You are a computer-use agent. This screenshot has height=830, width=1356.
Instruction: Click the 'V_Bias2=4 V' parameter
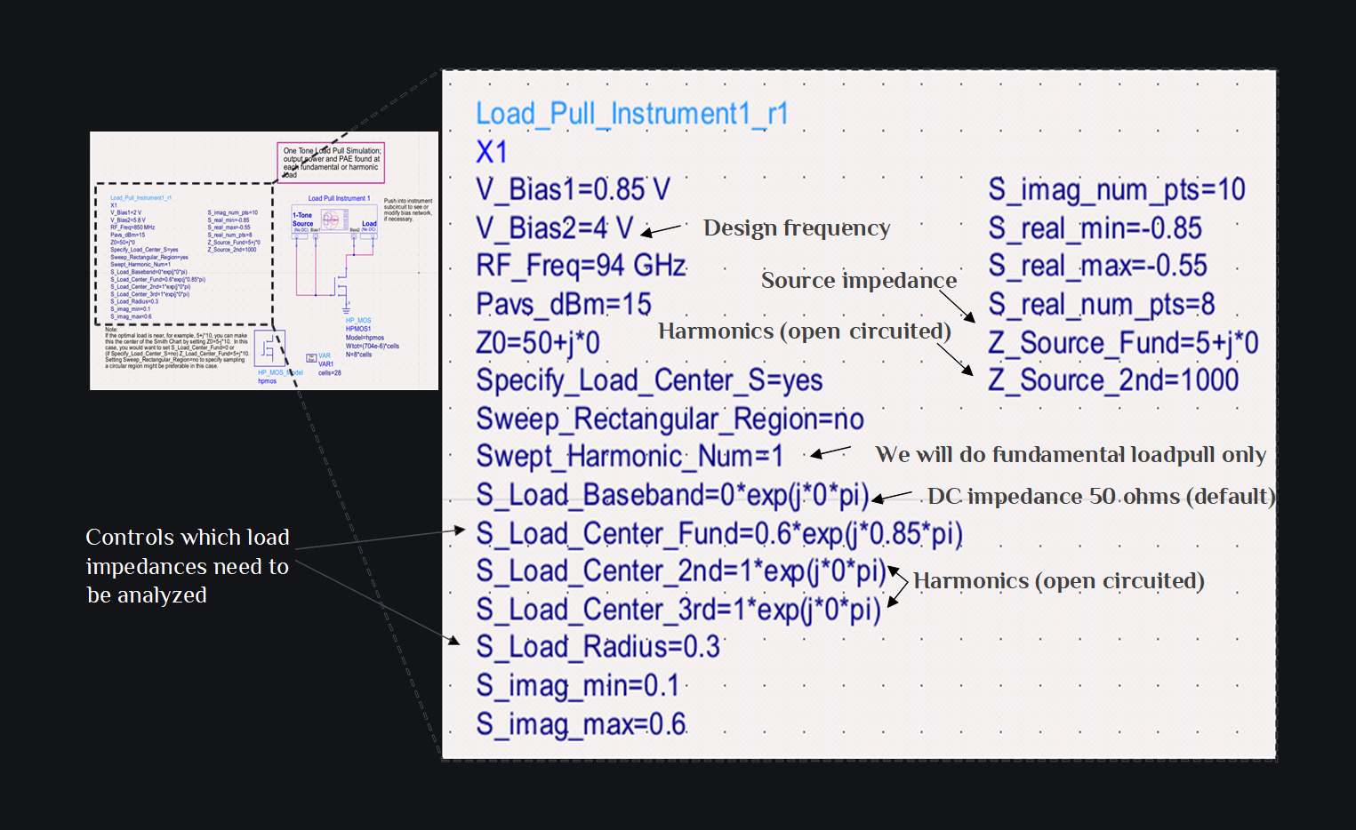[x=555, y=227]
